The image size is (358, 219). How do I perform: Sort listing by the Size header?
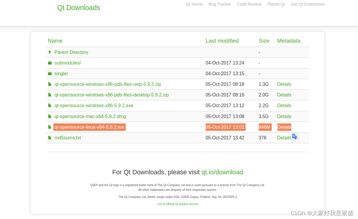[264, 41]
